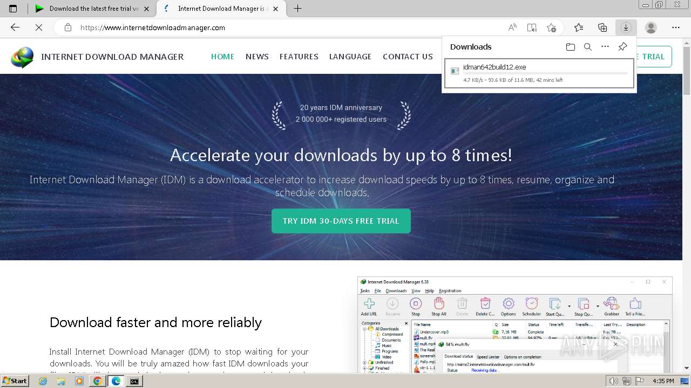The image size is (691, 388).
Task: Click Edge icon in taskbar
Action: (x=116, y=381)
